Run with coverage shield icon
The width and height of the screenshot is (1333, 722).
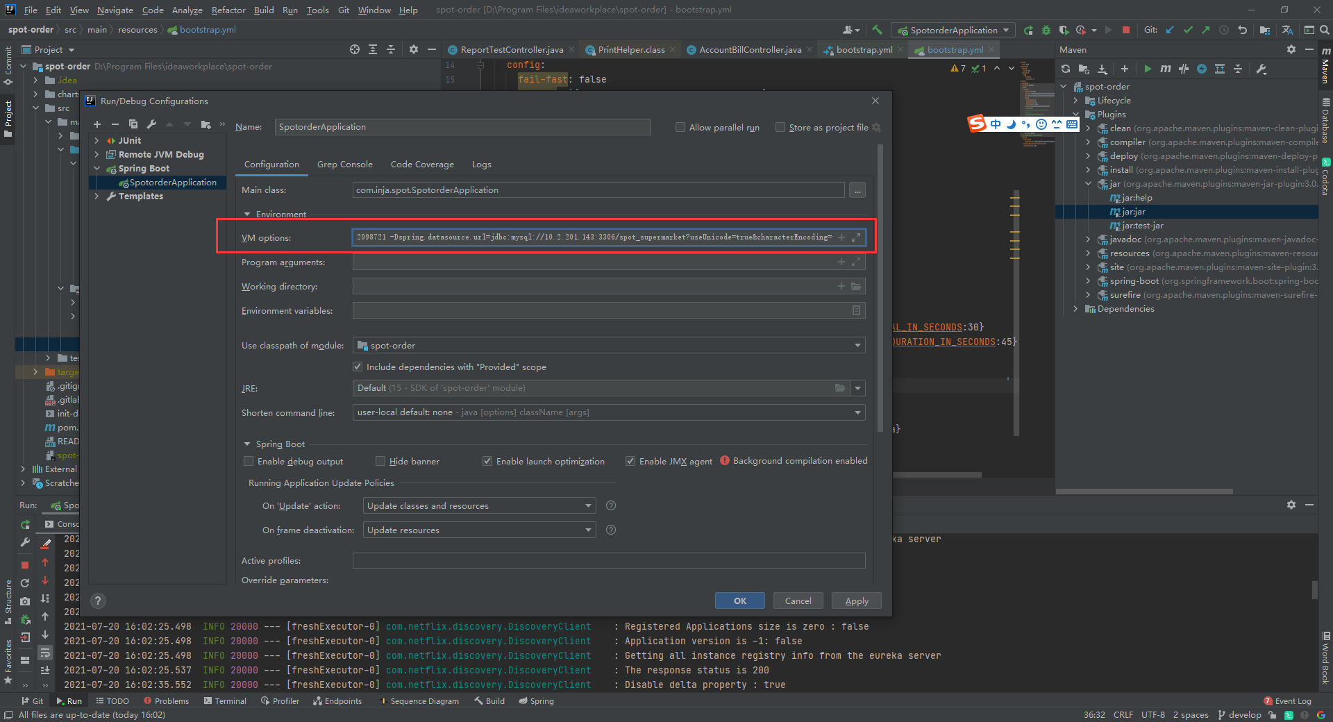(1064, 30)
